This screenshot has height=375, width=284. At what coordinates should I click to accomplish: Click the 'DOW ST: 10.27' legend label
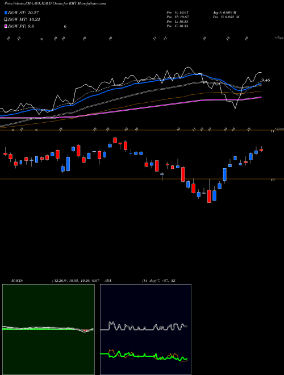[x=23, y=13]
